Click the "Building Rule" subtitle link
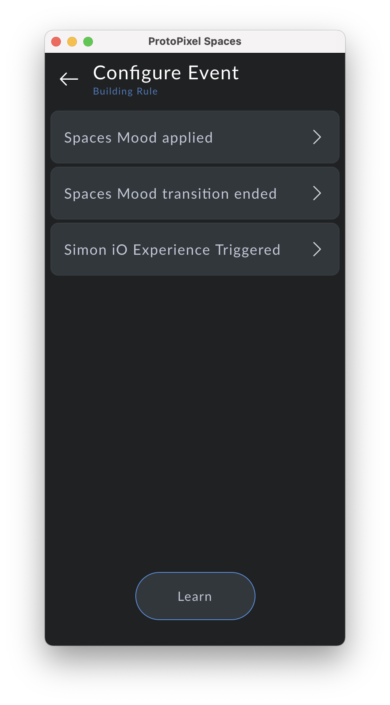The width and height of the screenshot is (390, 705). click(x=125, y=91)
